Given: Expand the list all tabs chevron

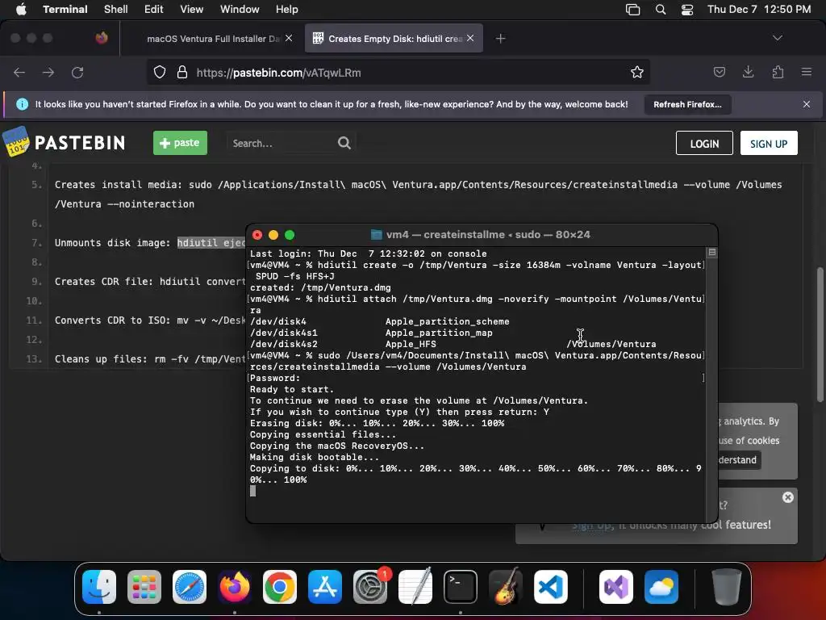Looking at the screenshot, I should click(x=778, y=38).
